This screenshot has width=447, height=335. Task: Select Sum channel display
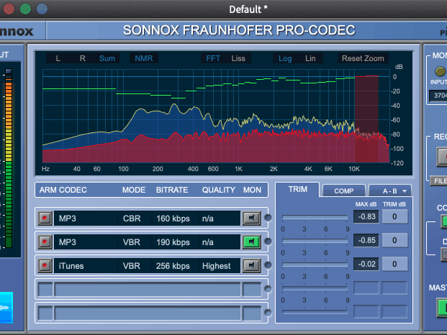click(107, 58)
